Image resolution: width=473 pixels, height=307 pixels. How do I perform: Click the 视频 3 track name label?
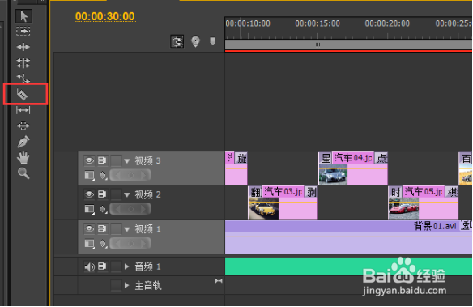[147, 160]
